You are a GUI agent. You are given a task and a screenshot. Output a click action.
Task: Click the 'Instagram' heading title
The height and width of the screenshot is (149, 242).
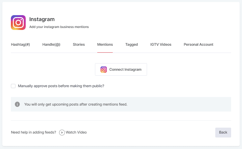42,19
